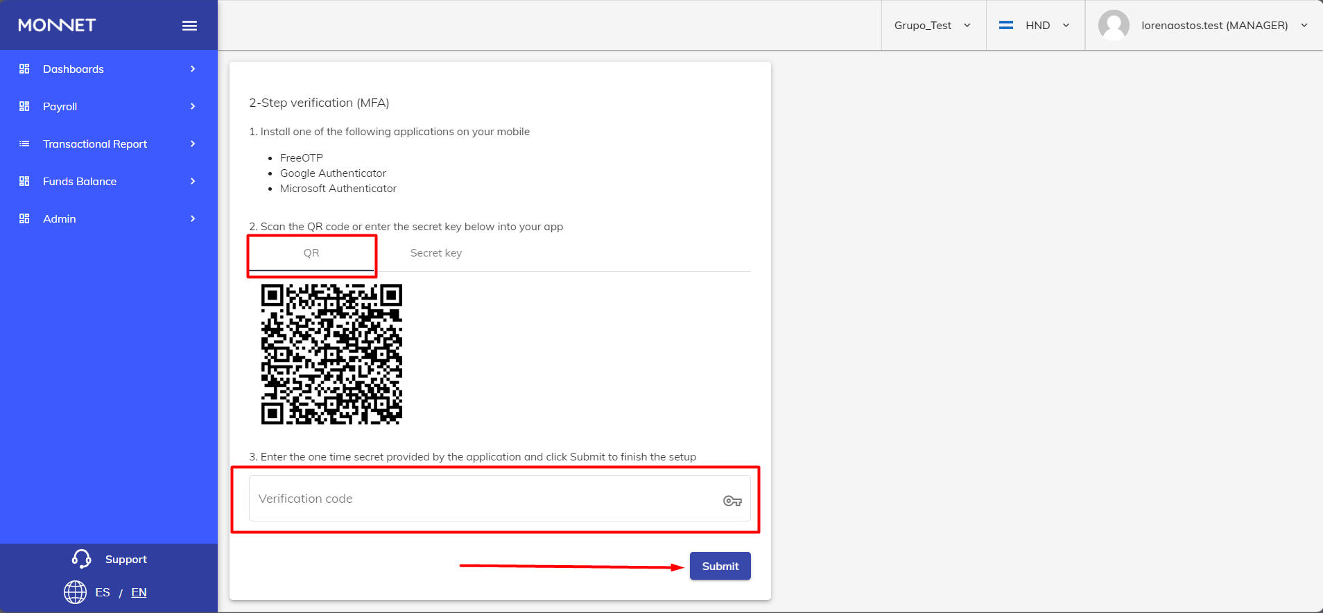The width and height of the screenshot is (1323, 613).
Task: Expand the Payroll menu chevron
Action: tap(193, 106)
